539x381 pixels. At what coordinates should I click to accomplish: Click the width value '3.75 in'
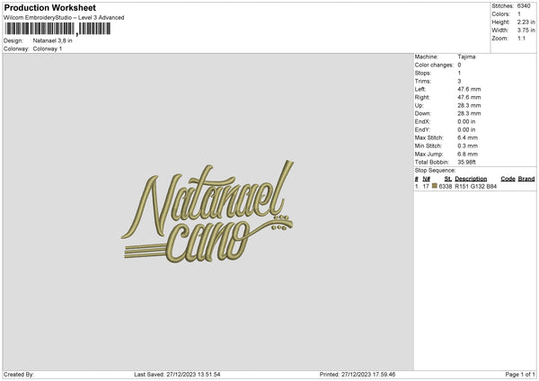tap(526, 31)
